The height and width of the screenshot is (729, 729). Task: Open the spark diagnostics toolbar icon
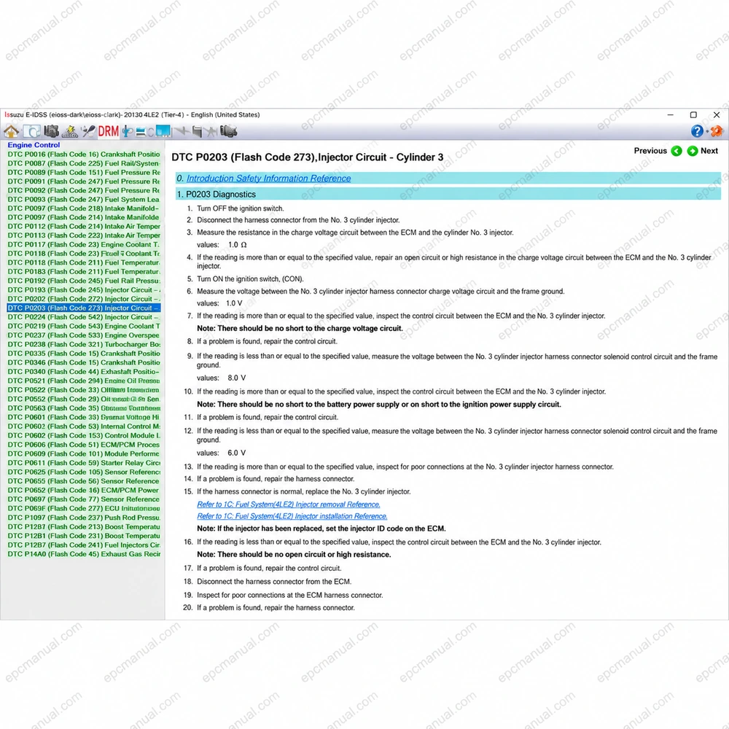[x=70, y=131]
